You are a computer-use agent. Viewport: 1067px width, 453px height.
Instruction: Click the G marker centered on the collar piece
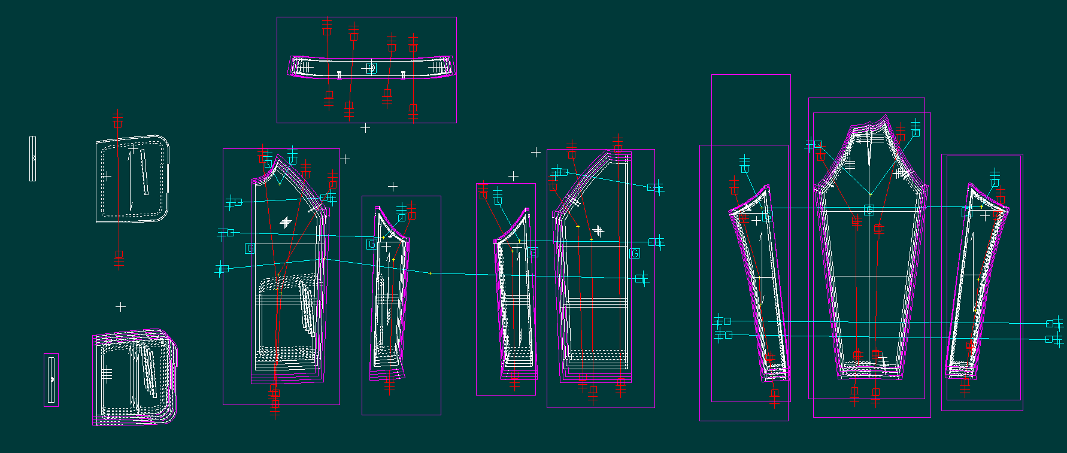[371, 69]
